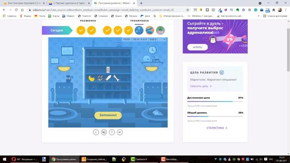Click the browser back arrow
290x163 pixels.
point(4,10)
